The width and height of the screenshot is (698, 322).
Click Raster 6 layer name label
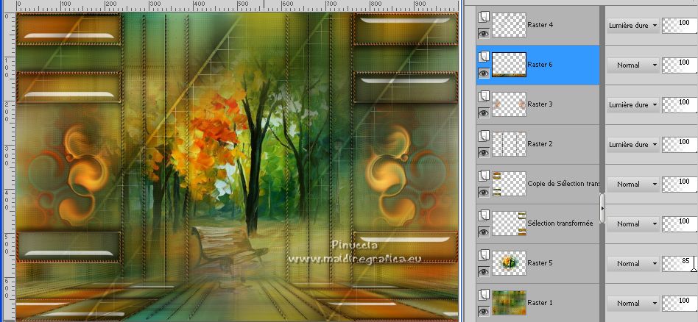click(540, 65)
